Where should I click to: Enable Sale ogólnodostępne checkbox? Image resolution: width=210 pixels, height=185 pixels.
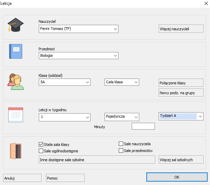pyautogui.click(x=41, y=151)
